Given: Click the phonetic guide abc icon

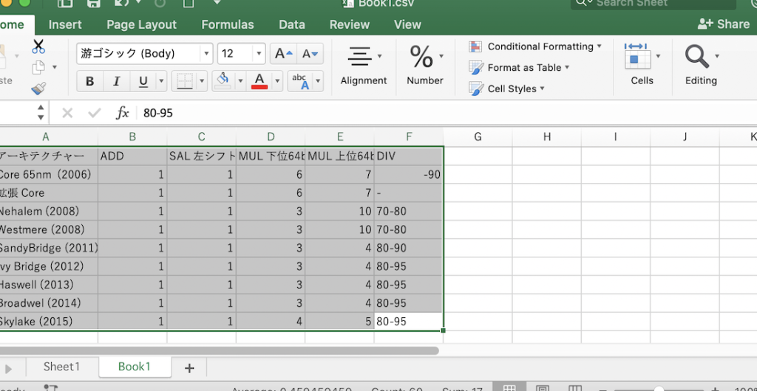Looking at the screenshot, I should pyautogui.click(x=300, y=81).
